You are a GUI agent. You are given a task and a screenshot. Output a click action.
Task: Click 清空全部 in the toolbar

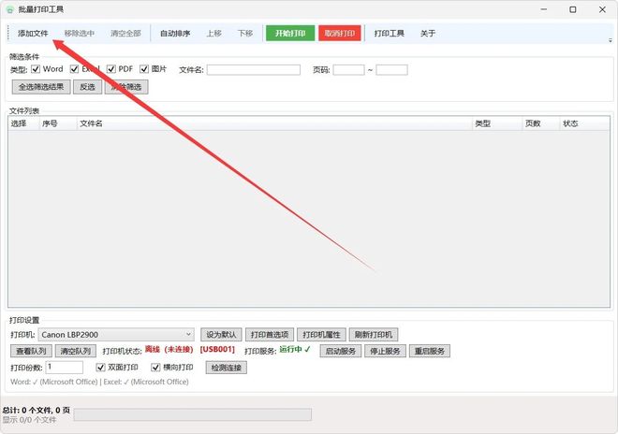[x=125, y=34]
